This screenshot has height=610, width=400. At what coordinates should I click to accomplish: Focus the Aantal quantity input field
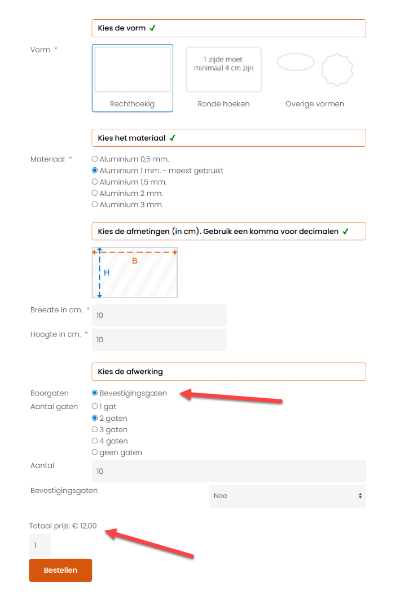pos(228,471)
